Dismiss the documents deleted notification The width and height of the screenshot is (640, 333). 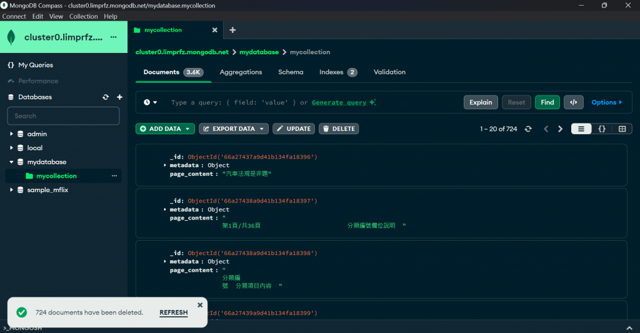[200, 305]
